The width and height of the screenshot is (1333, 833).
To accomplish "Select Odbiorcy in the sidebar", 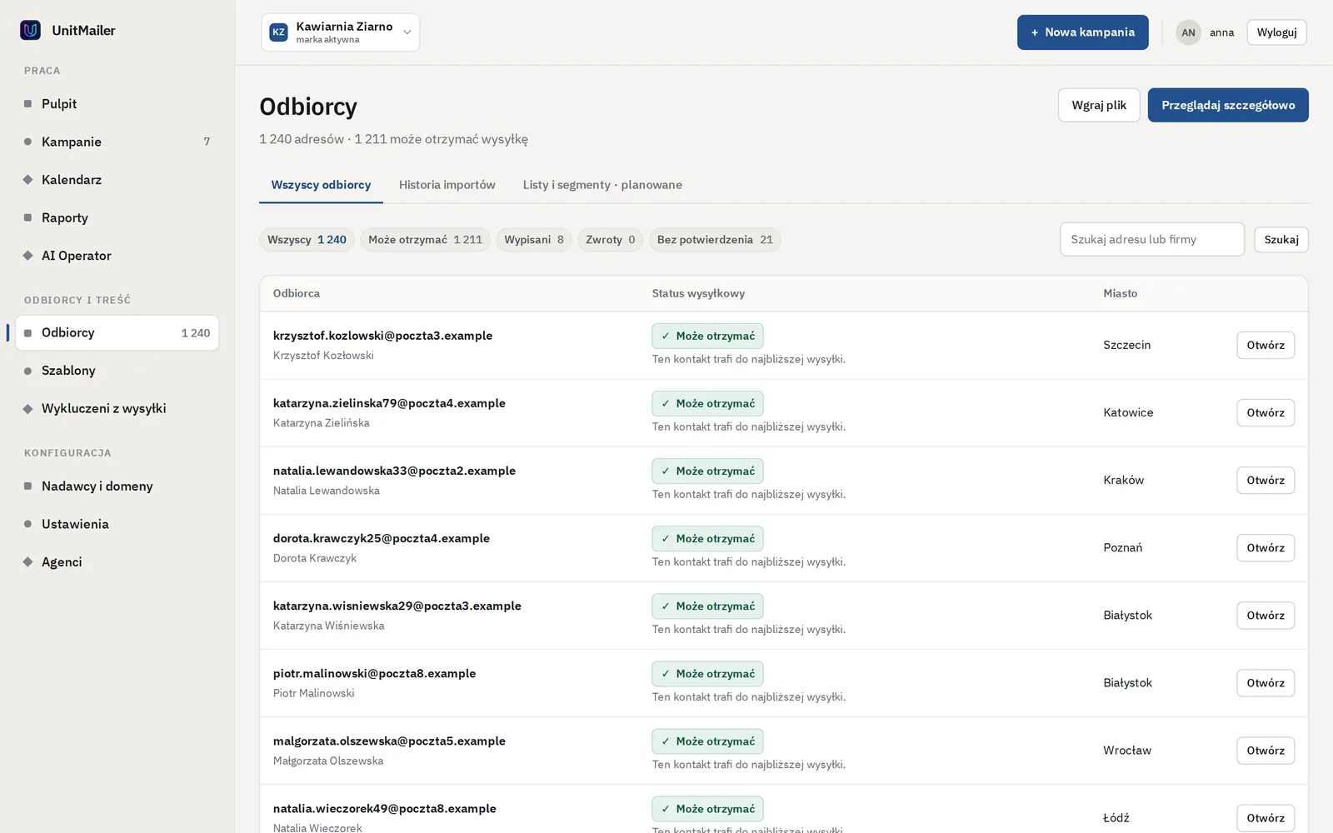I will [x=117, y=332].
